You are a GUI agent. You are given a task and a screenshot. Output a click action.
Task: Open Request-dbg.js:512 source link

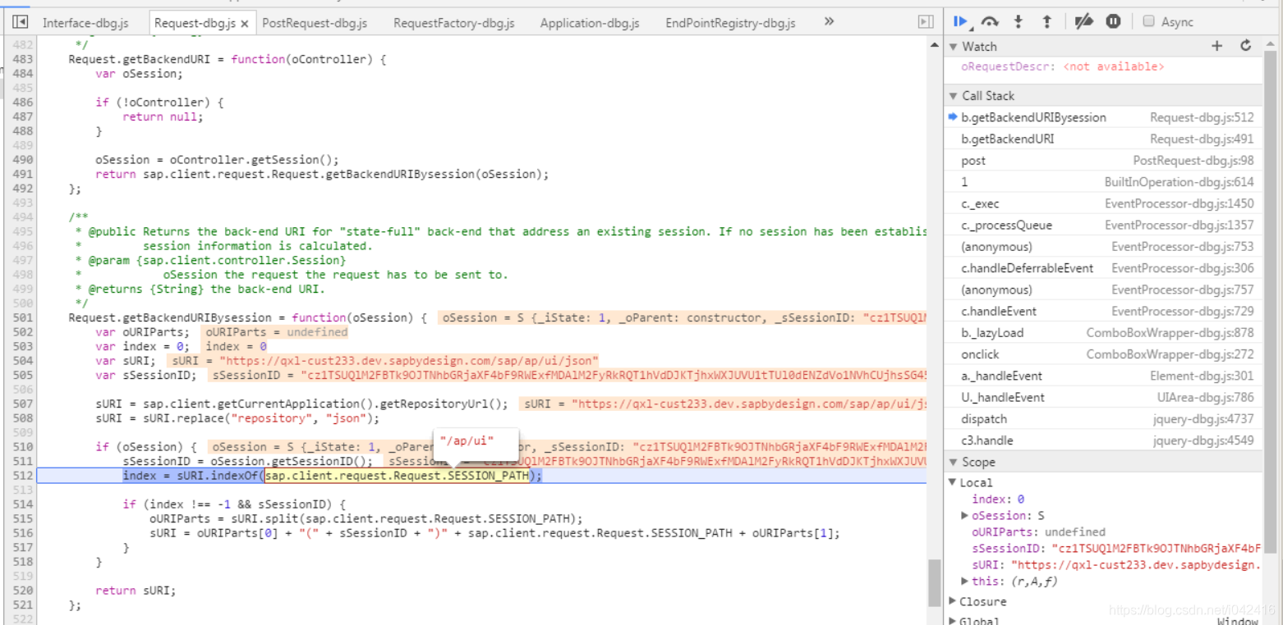tap(1202, 117)
